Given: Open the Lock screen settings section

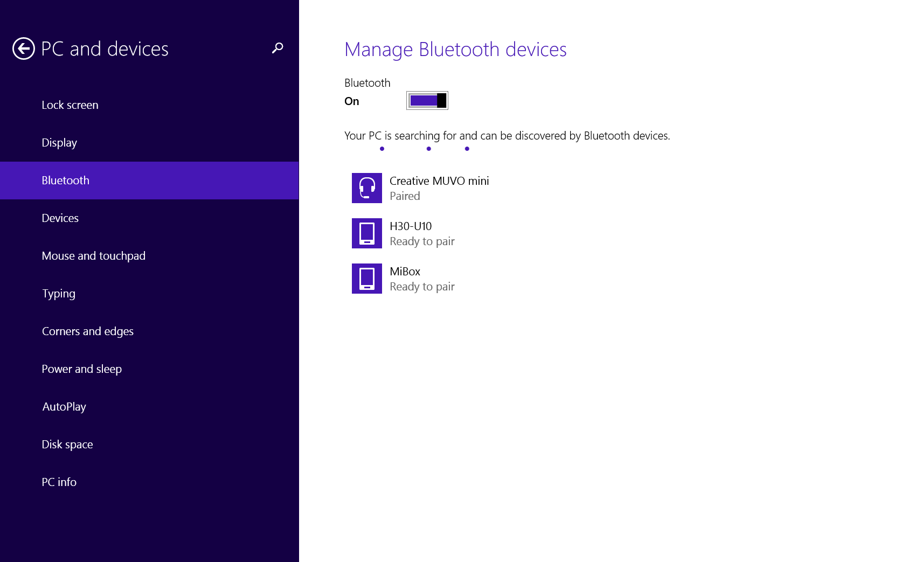Looking at the screenshot, I should [x=70, y=105].
